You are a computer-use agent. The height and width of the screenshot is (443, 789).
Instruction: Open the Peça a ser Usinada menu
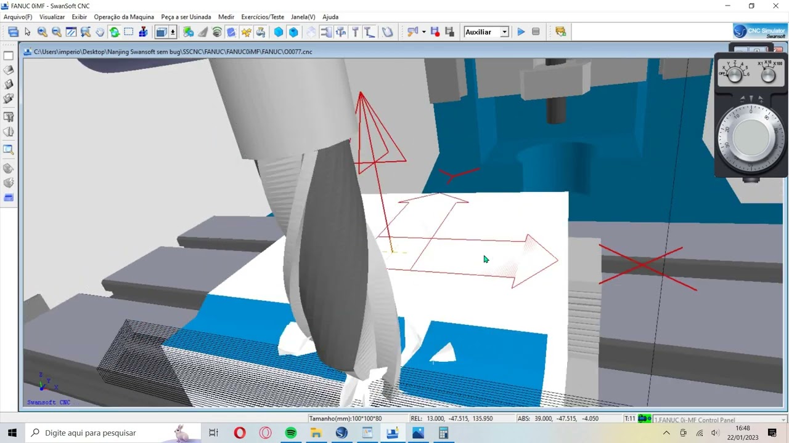coord(186,17)
